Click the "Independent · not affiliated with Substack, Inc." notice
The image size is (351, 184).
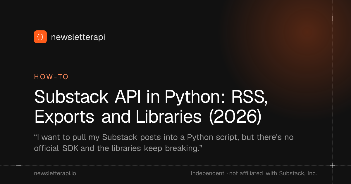tap(254, 173)
